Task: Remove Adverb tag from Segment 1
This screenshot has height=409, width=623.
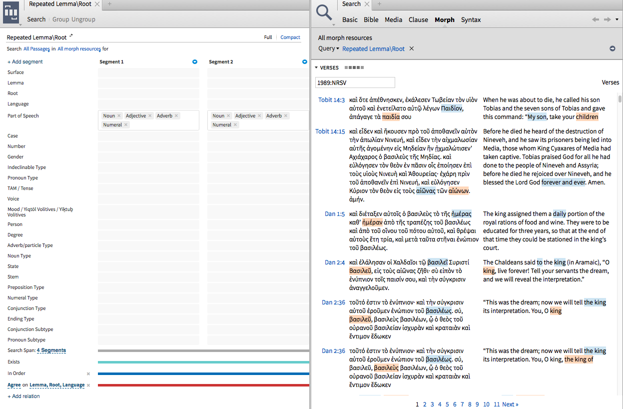Action: click(176, 116)
